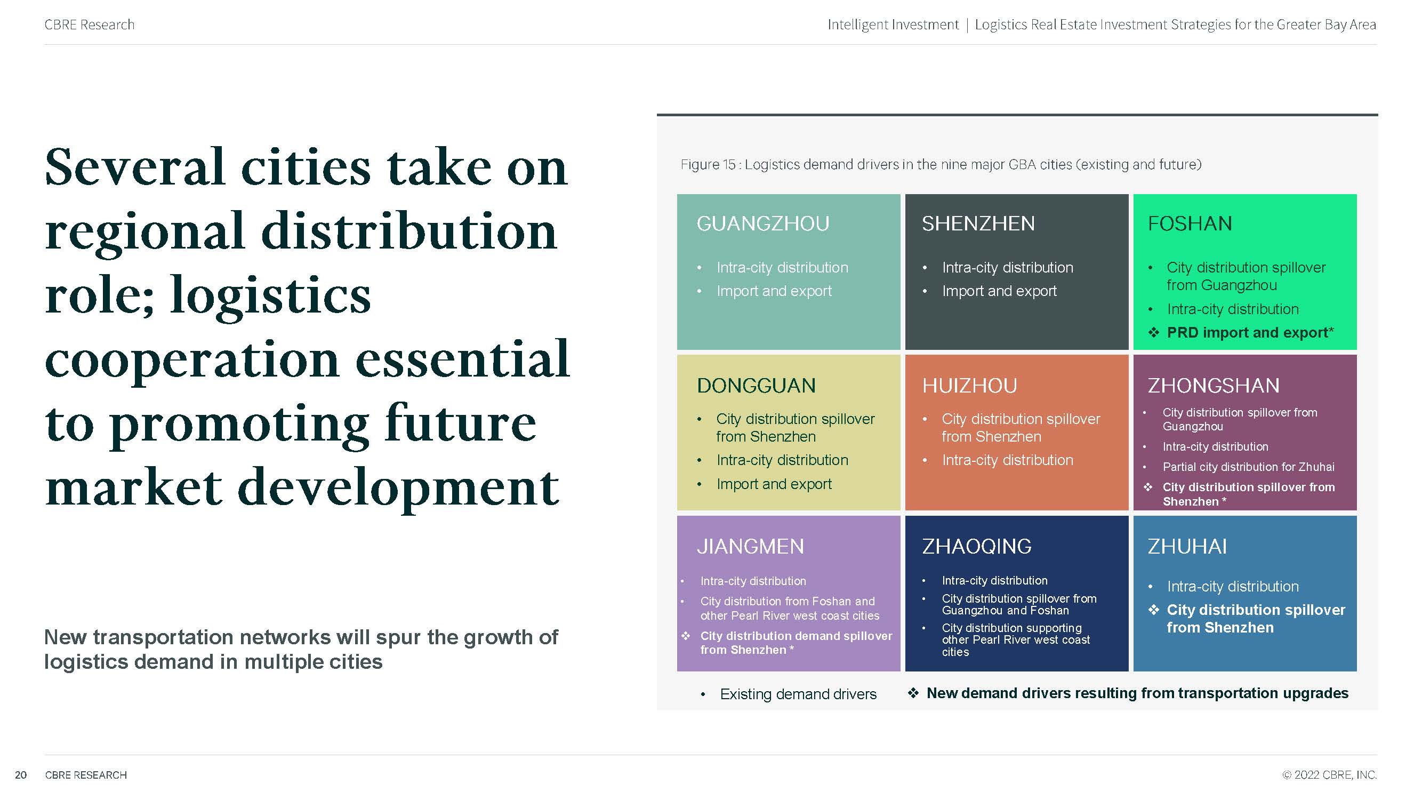Select the Huizhou heading text
Screen dimensions: 1422x800
969,386
